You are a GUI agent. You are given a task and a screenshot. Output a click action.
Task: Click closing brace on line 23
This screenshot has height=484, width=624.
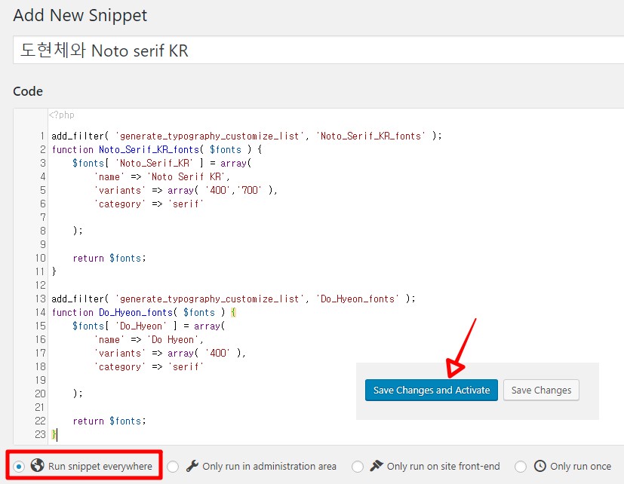click(54, 434)
